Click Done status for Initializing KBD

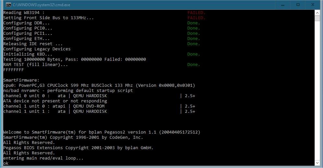[194, 54]
